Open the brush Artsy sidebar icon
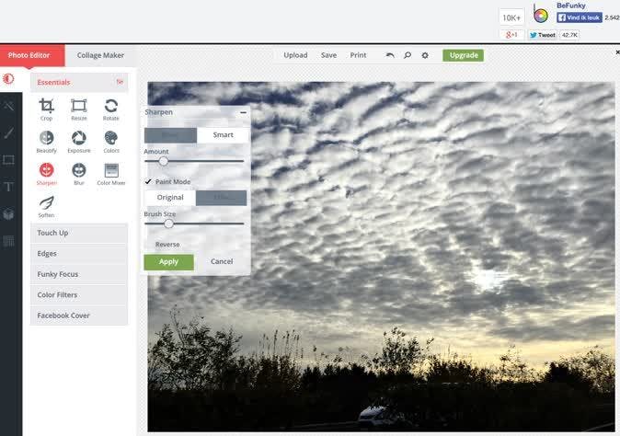 (8, 133)
